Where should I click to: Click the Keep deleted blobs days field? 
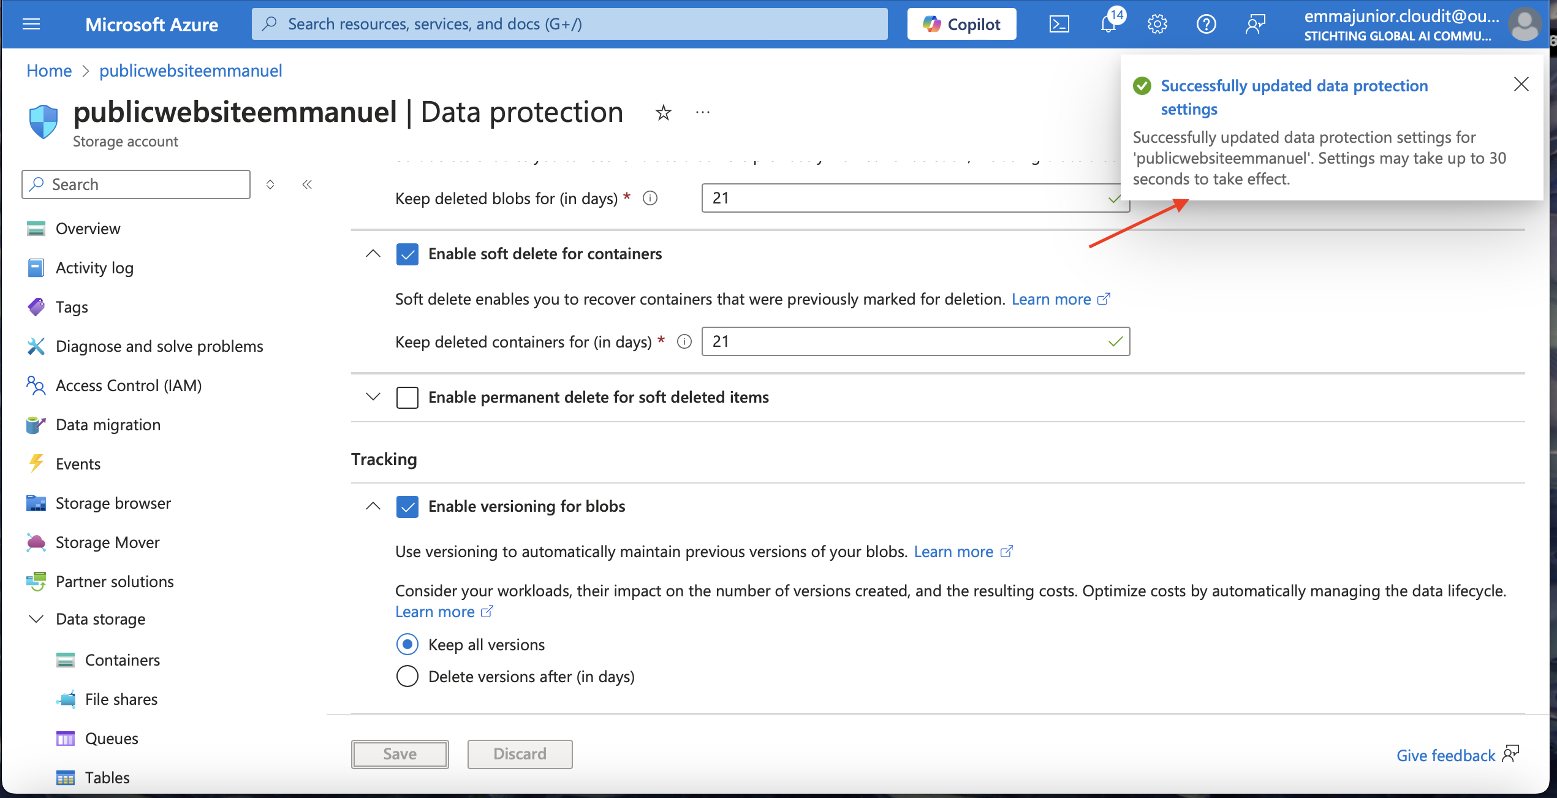click(915, 198)
